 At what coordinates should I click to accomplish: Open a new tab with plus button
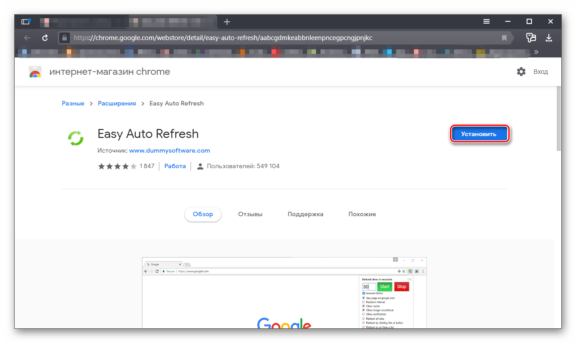tap(227, 21)
